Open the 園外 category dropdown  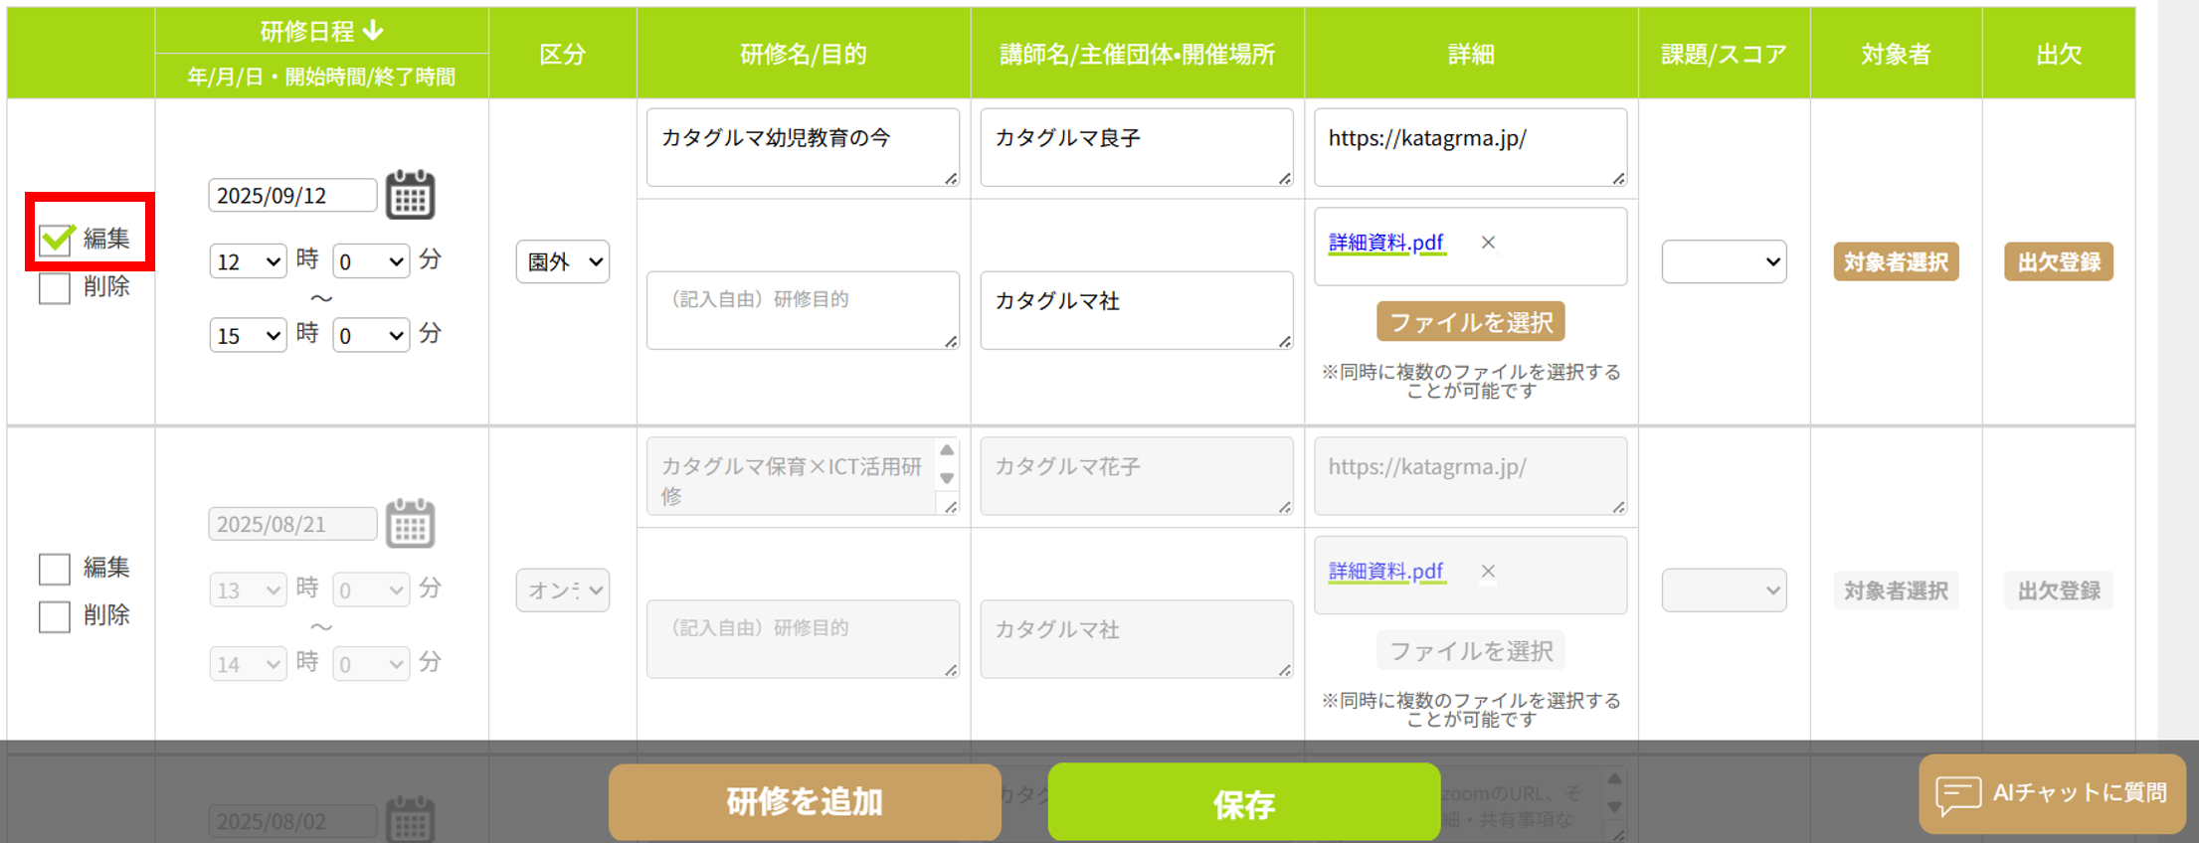[x=563, y=261]
